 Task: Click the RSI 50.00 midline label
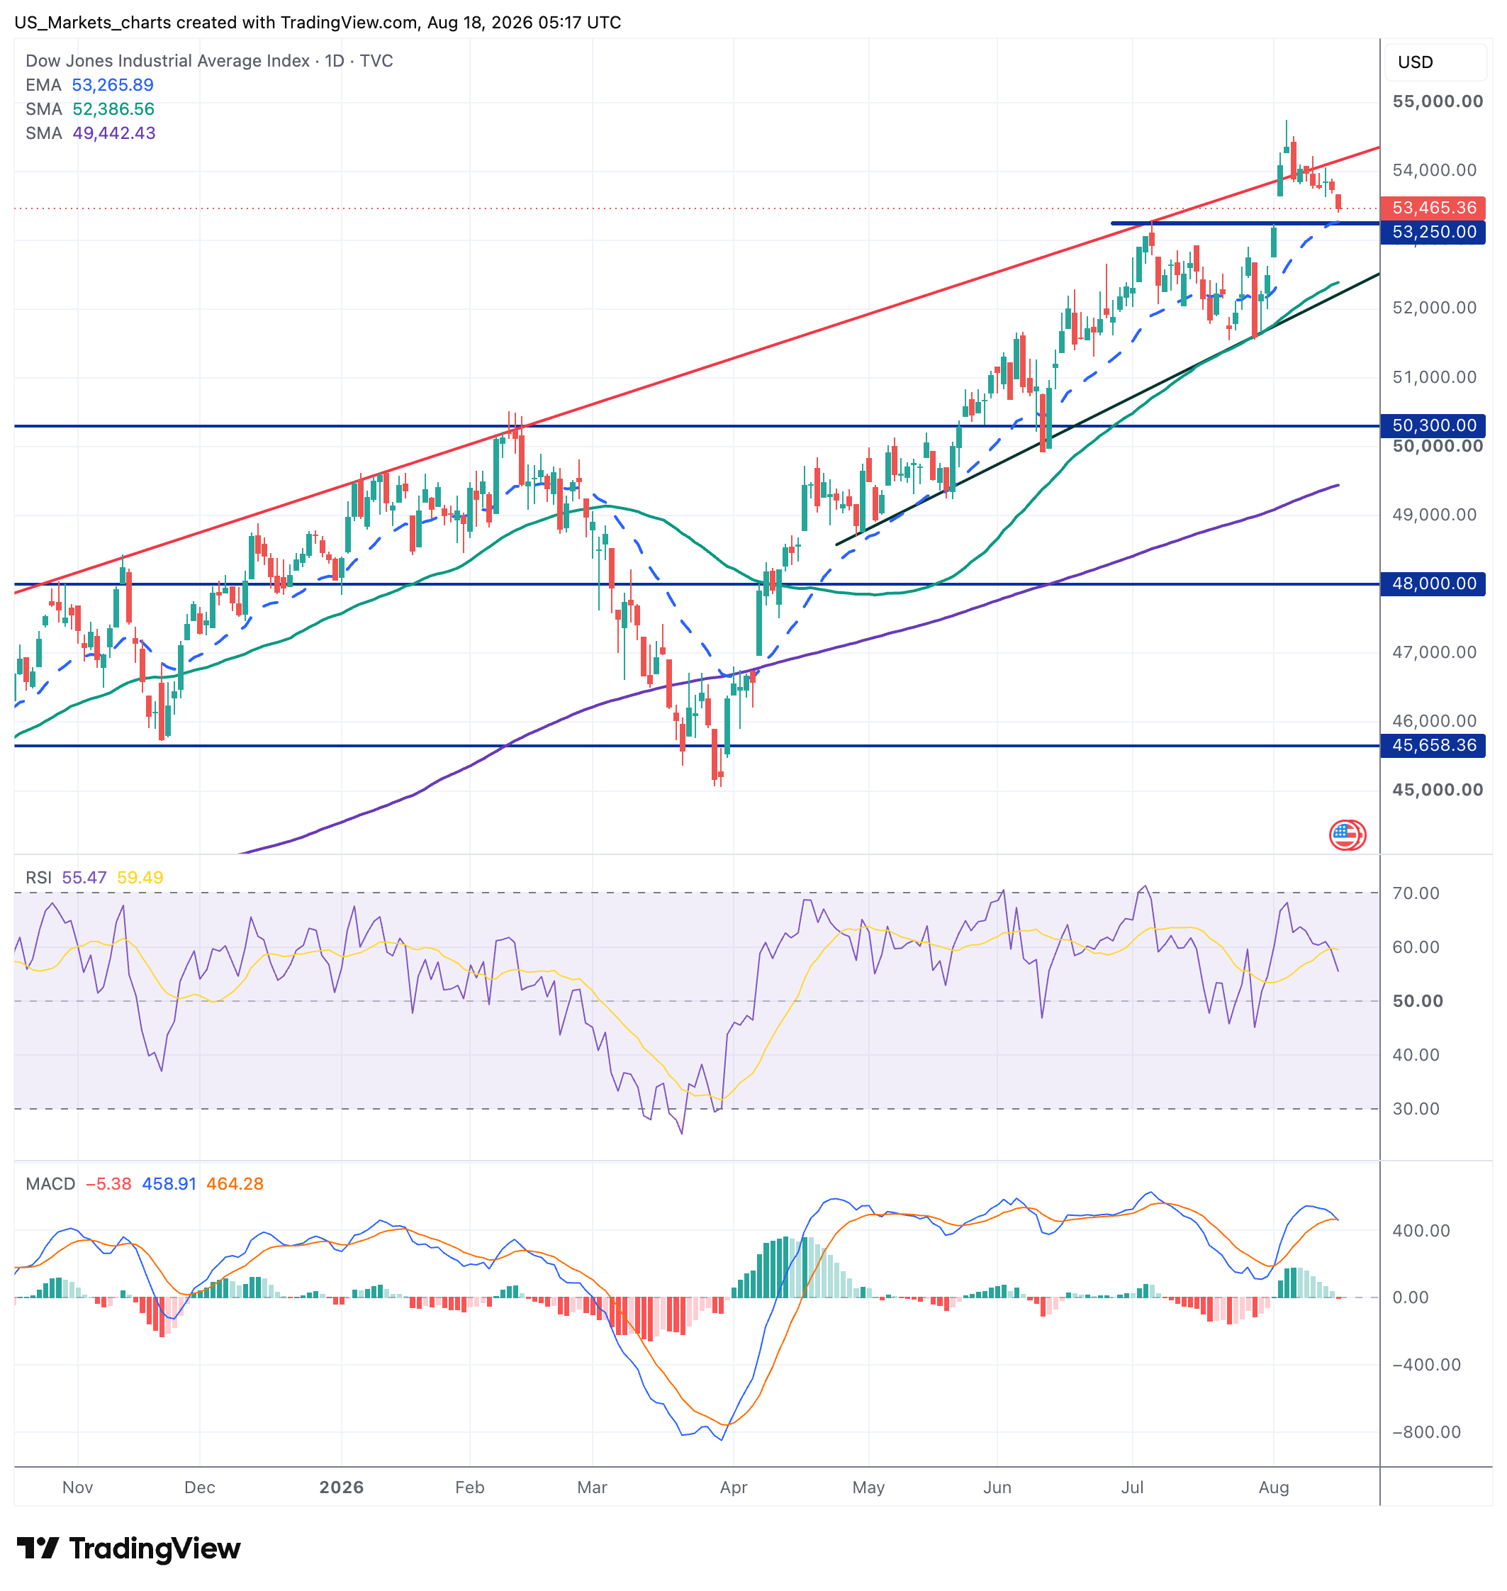[x=1418, y=1001]
